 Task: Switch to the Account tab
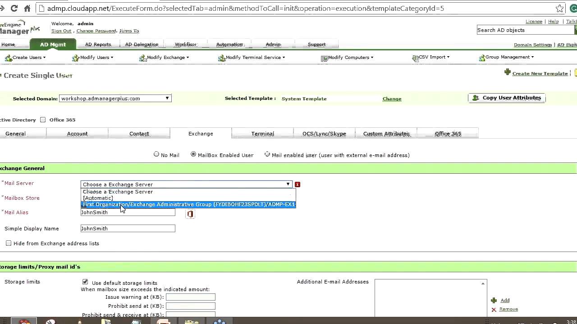(x=77, y=134)
